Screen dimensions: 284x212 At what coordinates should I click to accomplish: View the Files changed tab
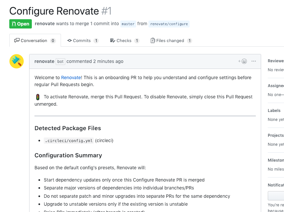[x=171, y=40]
